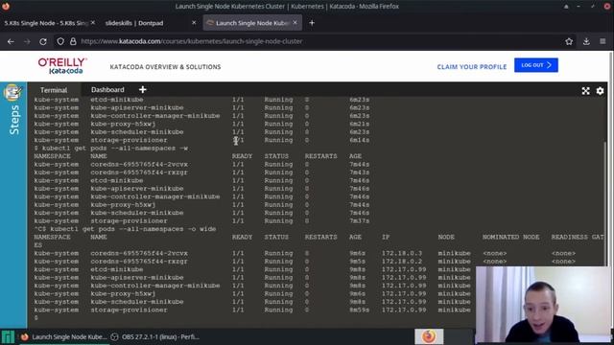Open terminal settings gear icon

pyautogui.click(x=600, y=91)
